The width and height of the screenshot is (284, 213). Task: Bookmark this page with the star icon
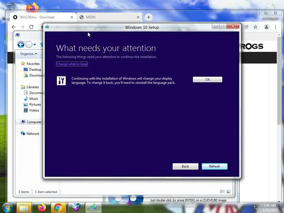pos(255,27)
